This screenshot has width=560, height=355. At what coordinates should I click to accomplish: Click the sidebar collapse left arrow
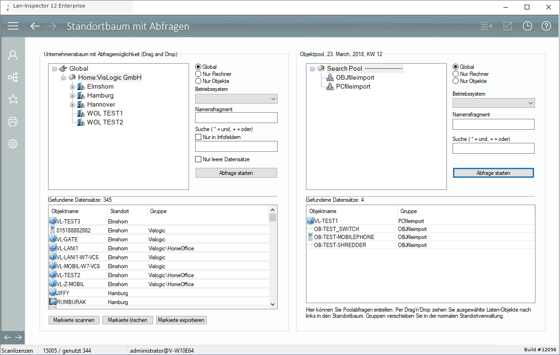coord(8,337)
